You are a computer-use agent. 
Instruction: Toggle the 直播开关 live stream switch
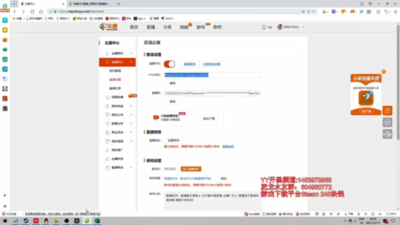point(169,64)
